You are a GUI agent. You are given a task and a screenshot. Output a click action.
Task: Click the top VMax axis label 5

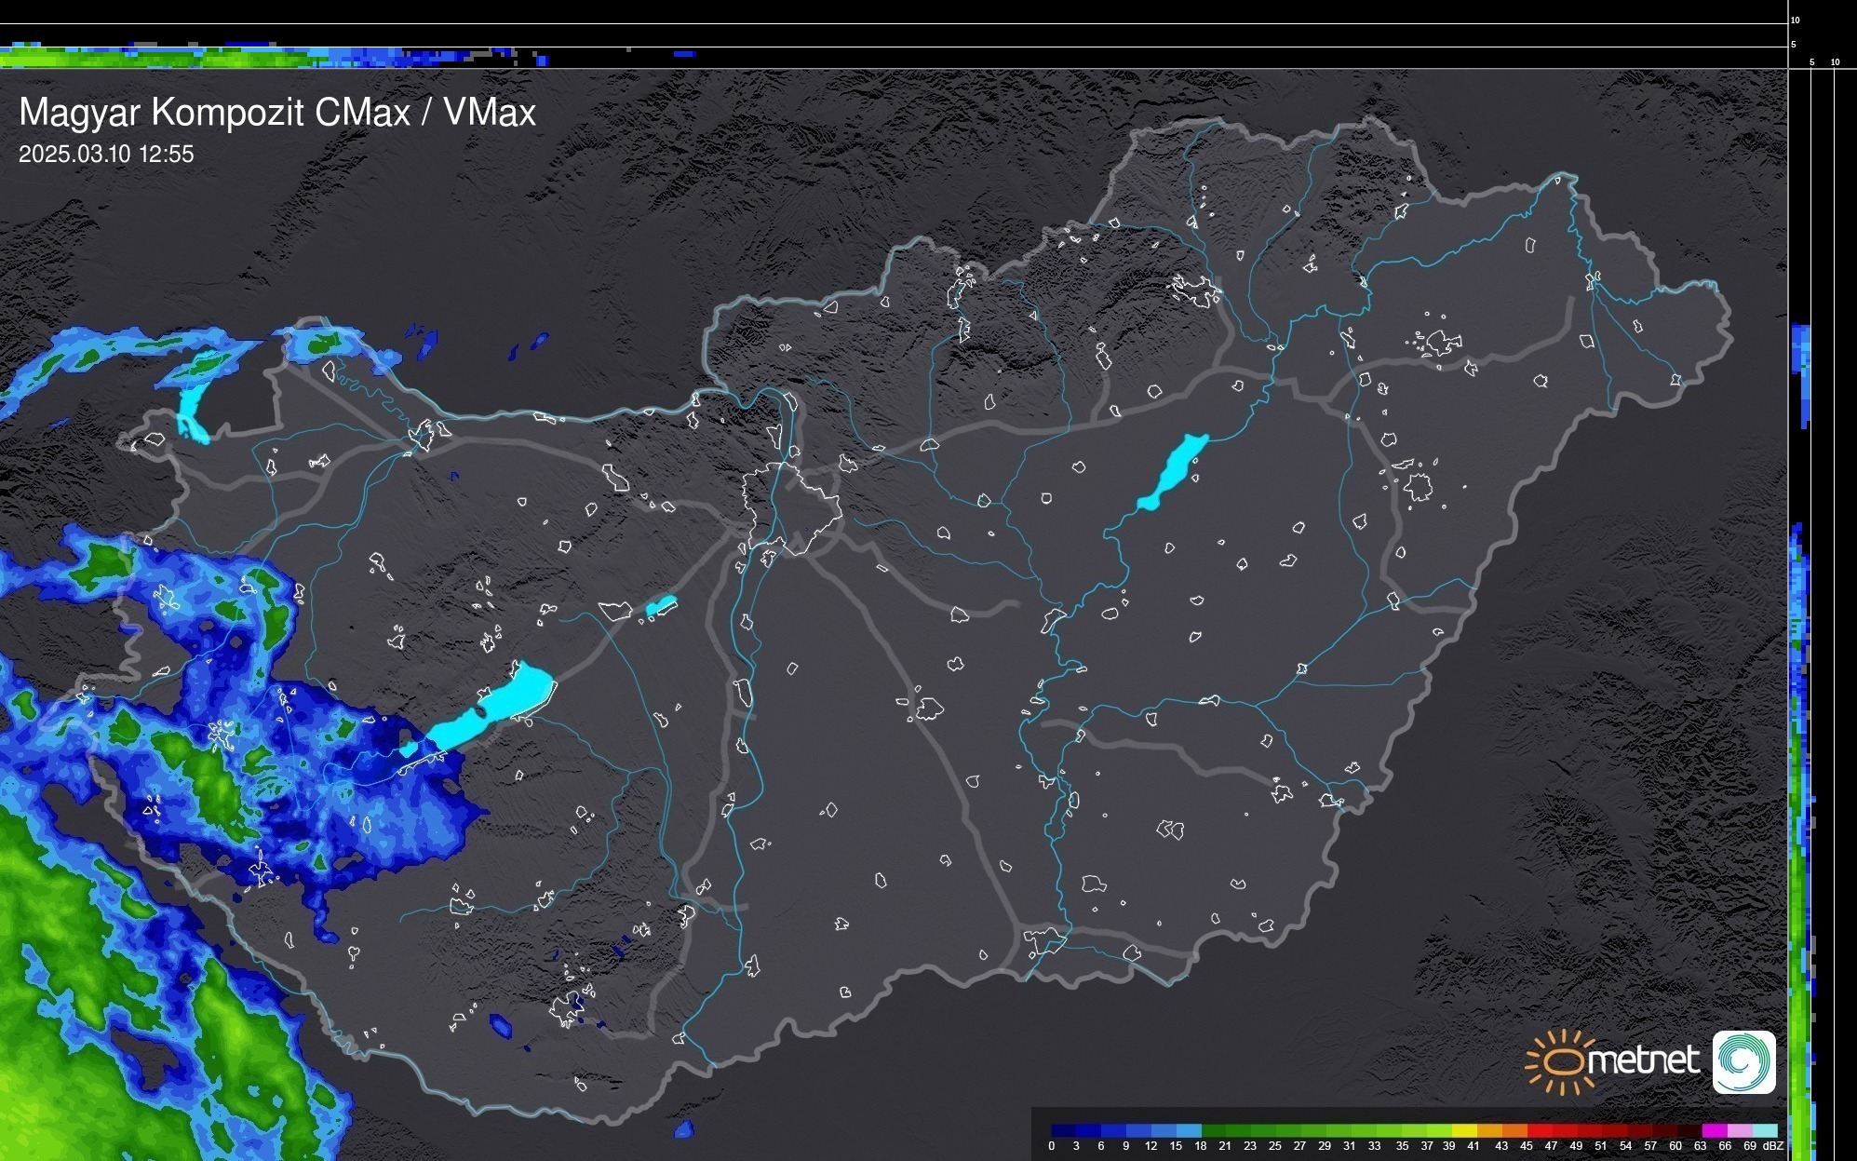1793,45
